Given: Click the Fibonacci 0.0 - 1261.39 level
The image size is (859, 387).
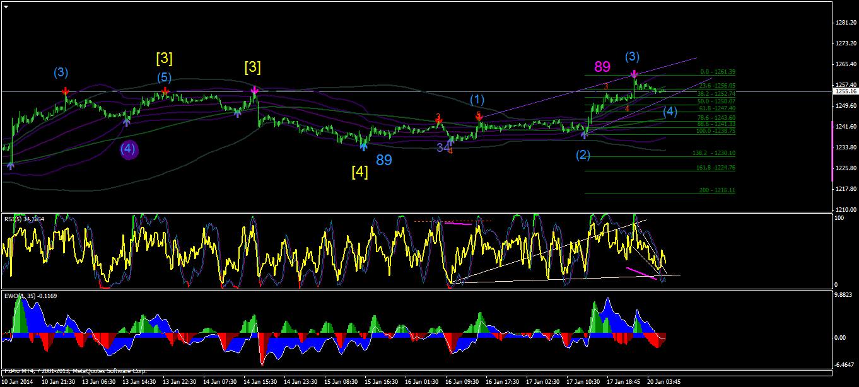Looking at the screenshot, I should pyautogui.click(x=718, y=72).
